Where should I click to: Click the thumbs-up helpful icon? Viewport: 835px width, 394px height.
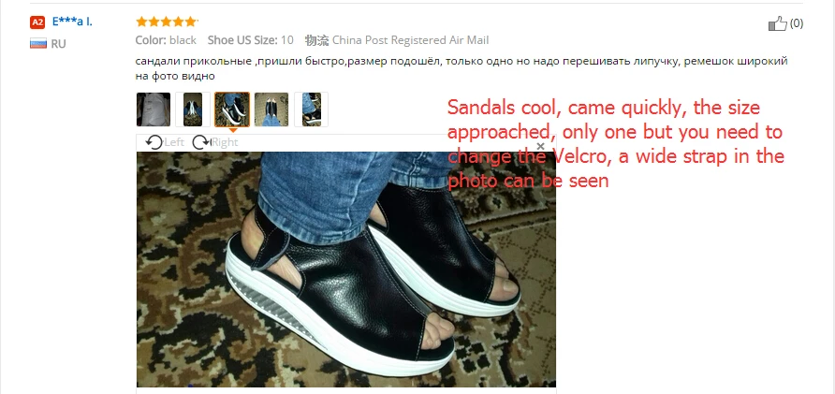(x=777, y=23)
